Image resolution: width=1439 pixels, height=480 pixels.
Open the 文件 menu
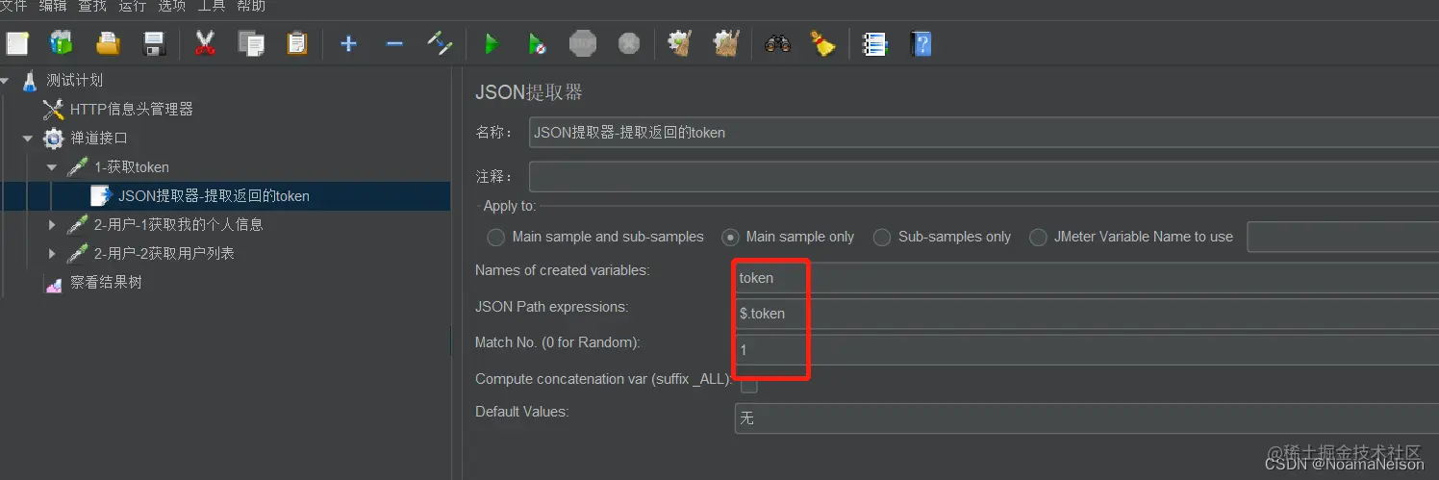point(13,6)
